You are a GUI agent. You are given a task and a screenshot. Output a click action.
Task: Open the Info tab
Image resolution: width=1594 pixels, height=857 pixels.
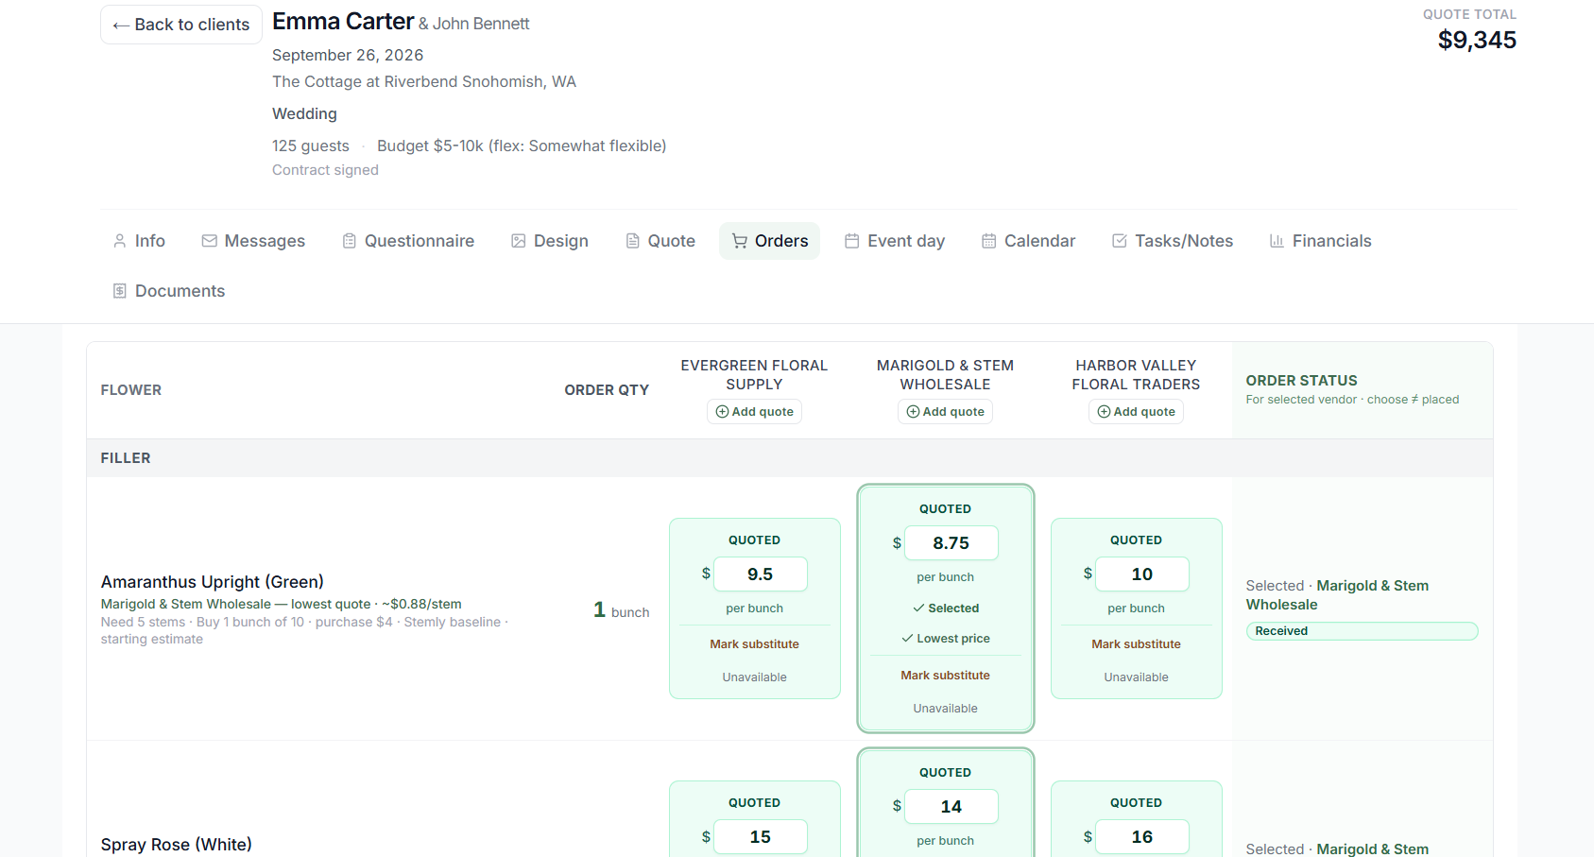[x=139, y=241]
